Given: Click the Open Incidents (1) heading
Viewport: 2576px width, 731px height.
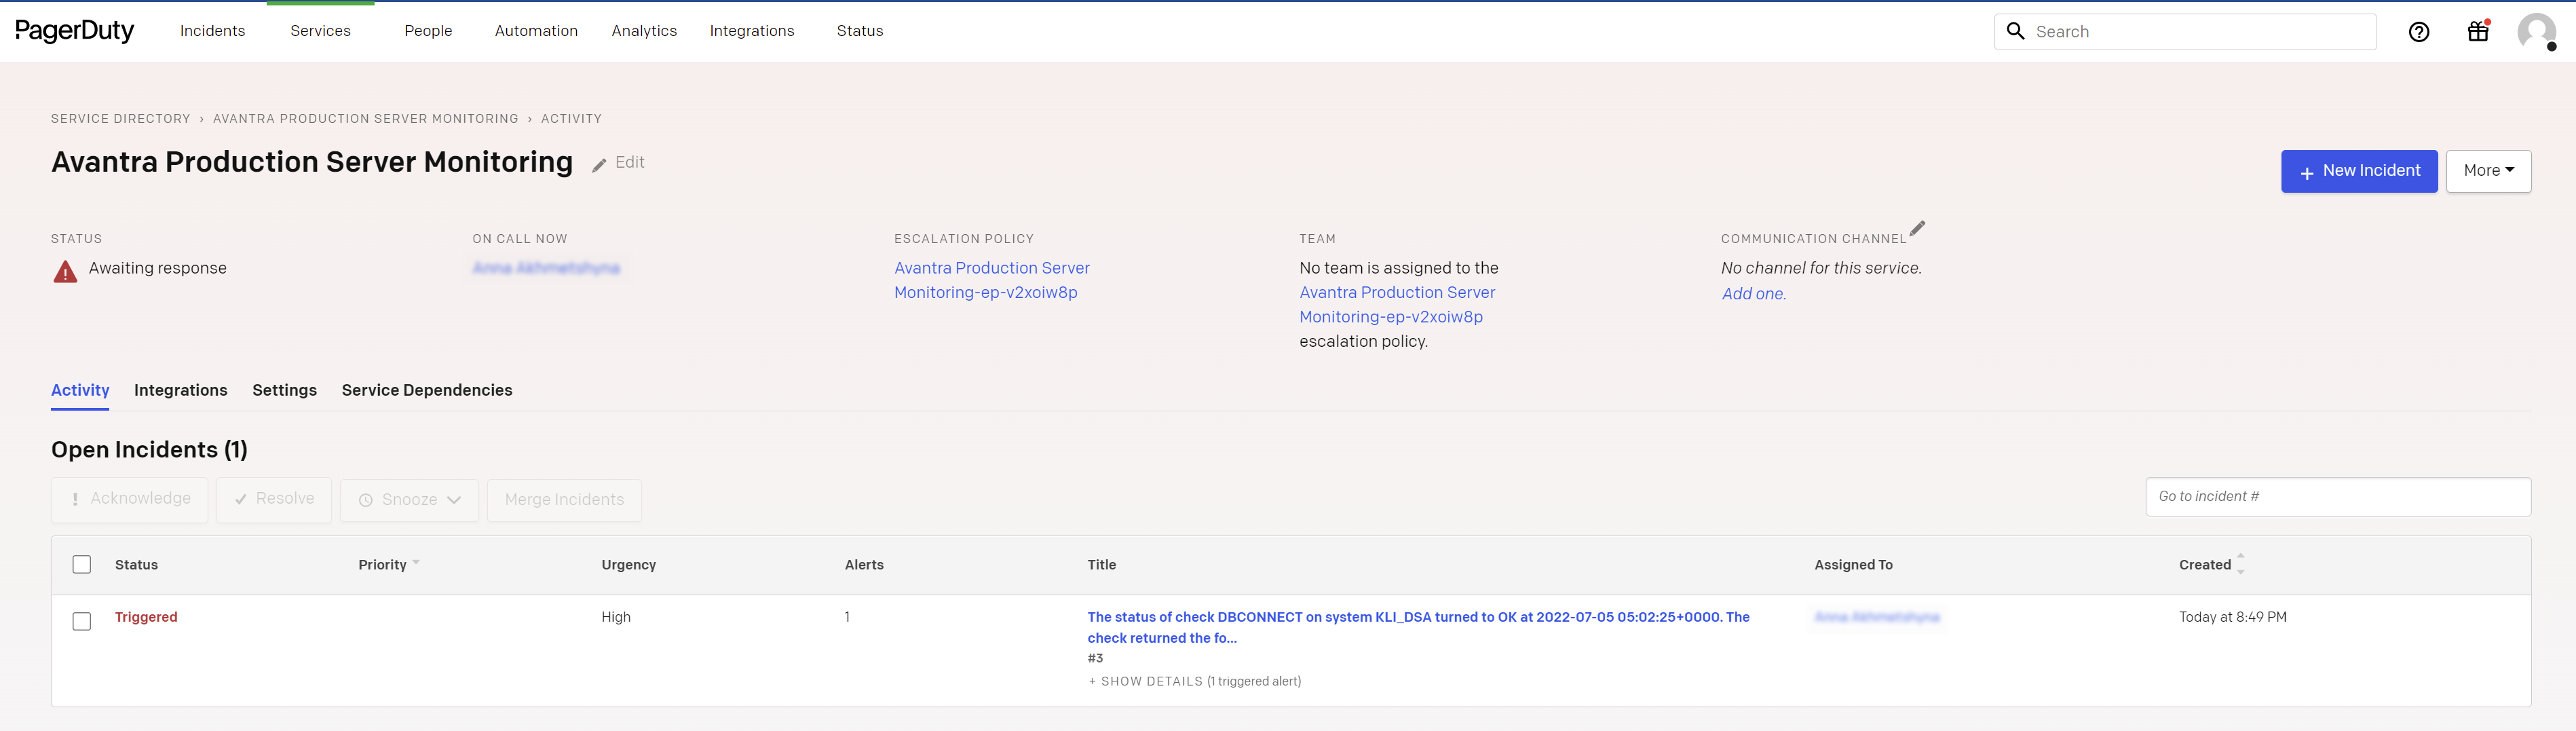Looking at the screenshot, I should coord(149,450).
